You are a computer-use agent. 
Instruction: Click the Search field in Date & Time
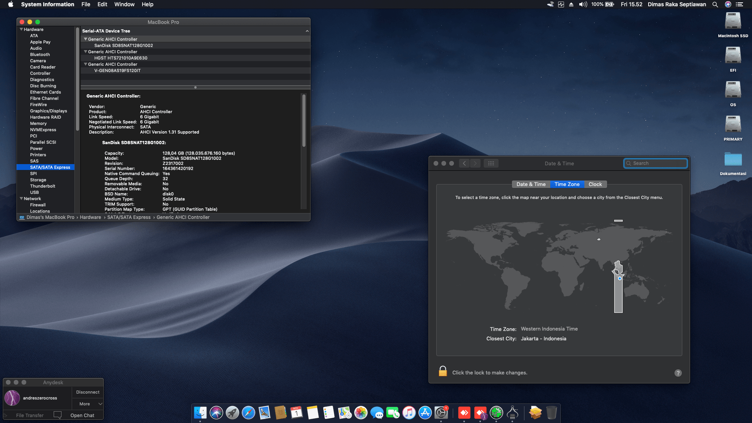click(655, 163)
